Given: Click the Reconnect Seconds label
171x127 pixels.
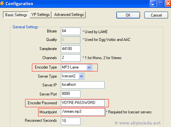Looking at the screenshot, I should tap(41, 121).
